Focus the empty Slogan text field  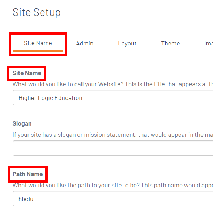113,148
